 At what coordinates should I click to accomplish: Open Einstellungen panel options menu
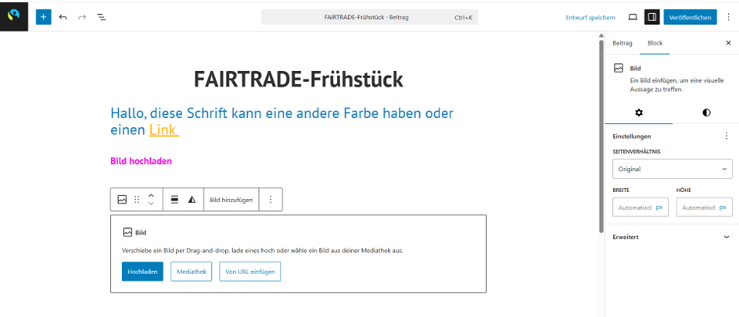pos(726,137)
